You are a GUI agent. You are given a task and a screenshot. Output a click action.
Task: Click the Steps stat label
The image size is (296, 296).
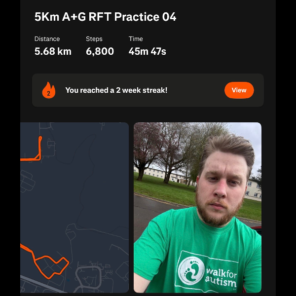point(94,39)
